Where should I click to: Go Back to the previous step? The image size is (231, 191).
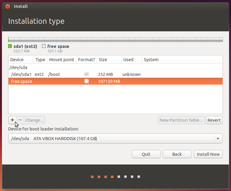pyautogui.click(x=177, y=154)
